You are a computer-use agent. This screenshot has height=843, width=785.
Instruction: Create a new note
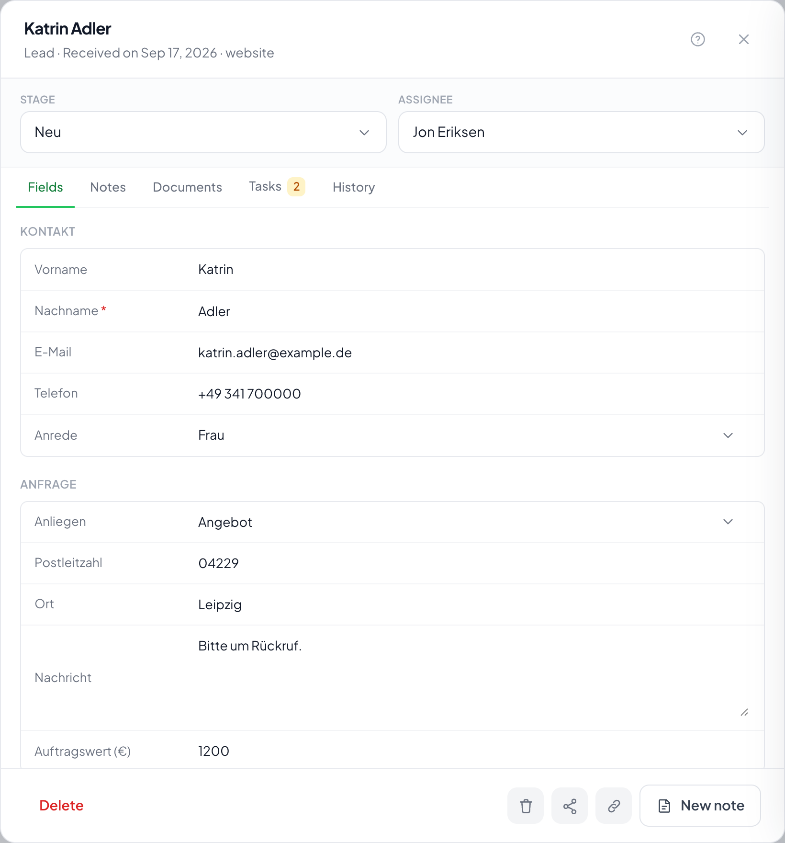[x=700, y=806]
